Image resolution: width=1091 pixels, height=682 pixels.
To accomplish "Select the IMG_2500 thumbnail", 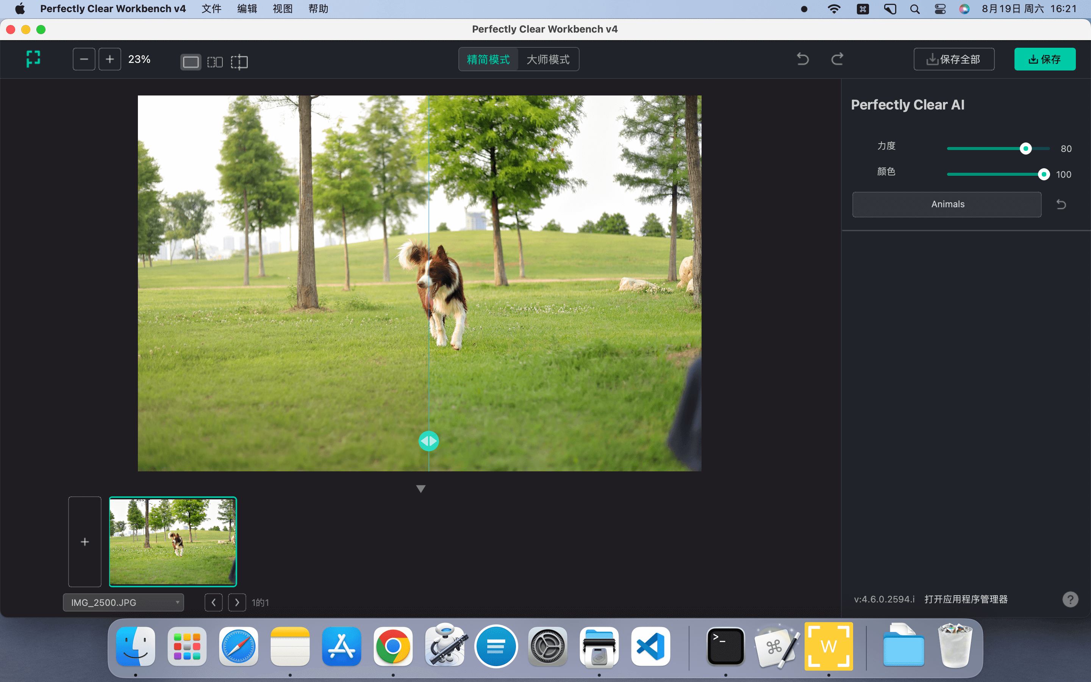I will (x=173, y=542).
